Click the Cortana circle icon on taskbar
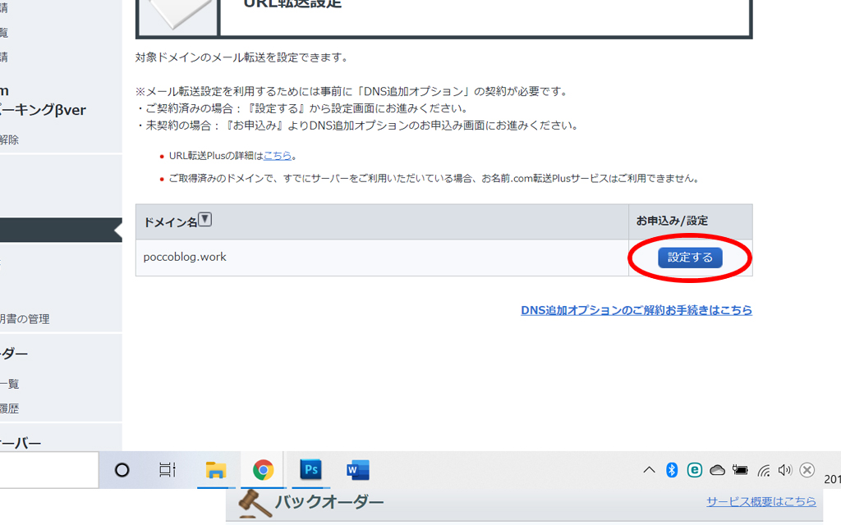 coord(122,470)
